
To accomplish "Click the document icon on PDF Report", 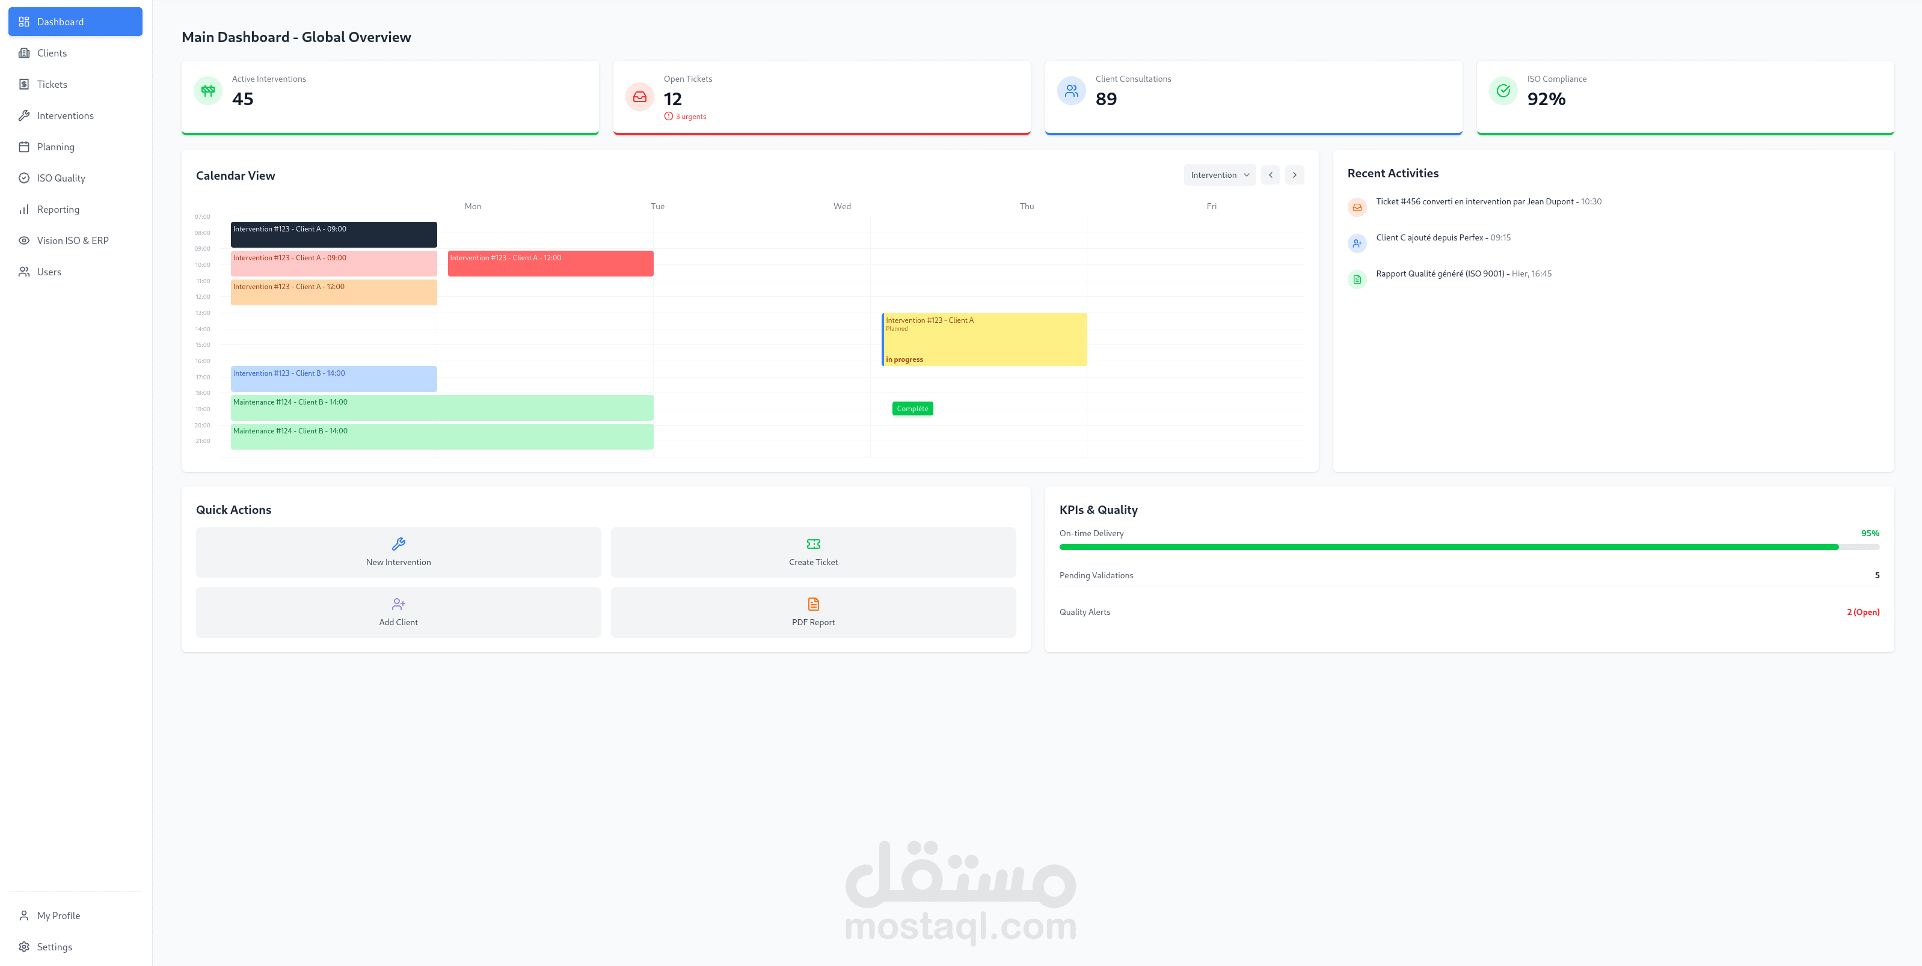I will (x=813, y=604).
